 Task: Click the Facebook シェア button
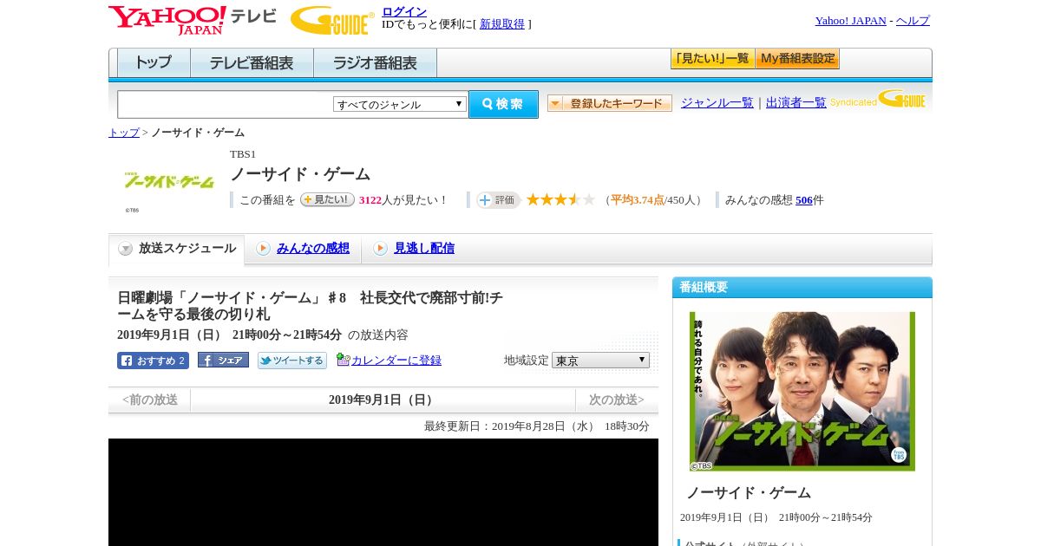click(x=223, y=360)
